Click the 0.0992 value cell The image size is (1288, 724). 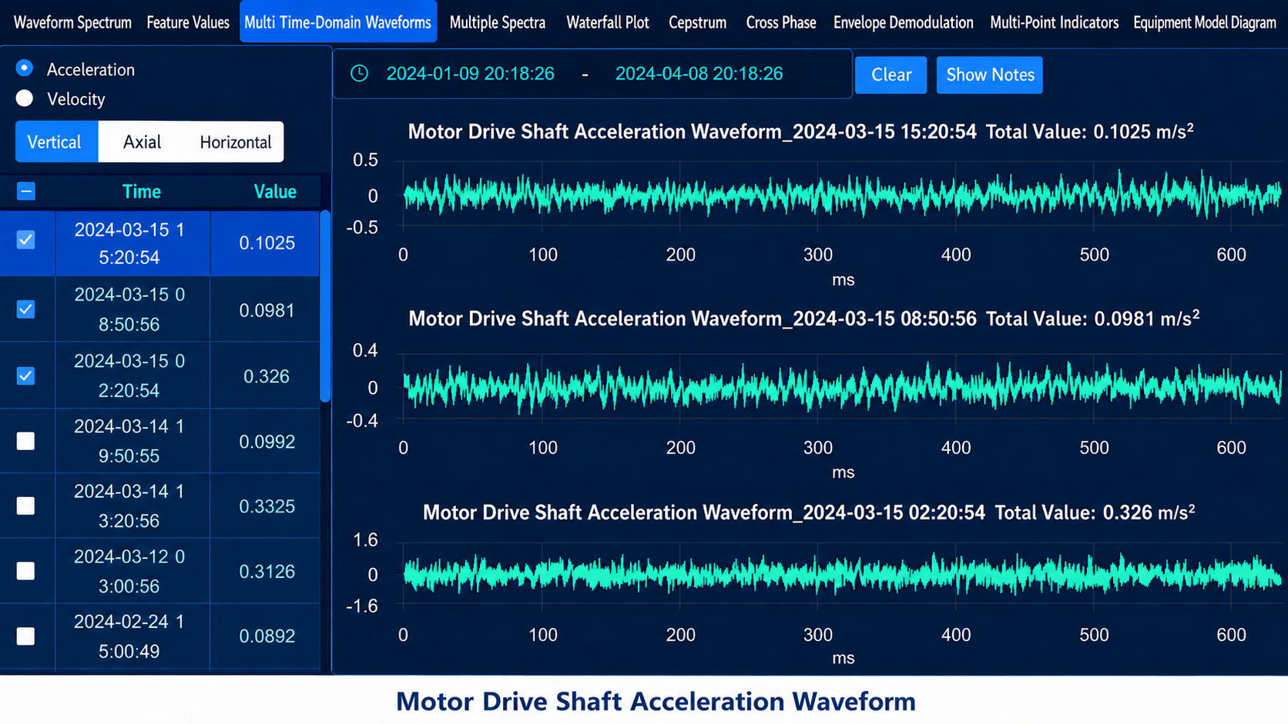265,442
